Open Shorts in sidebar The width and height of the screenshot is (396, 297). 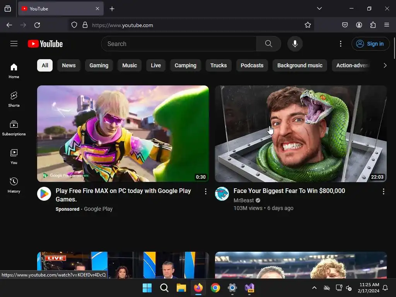click(x=14, y=99)
